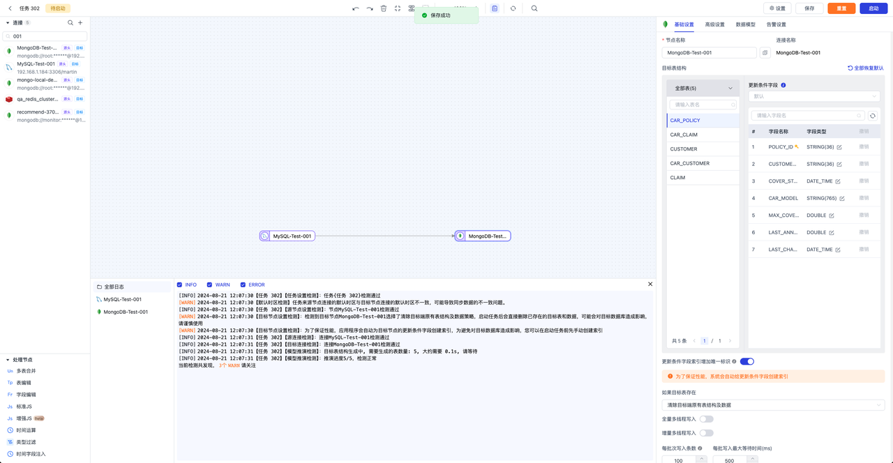Edit the MAX_COVE... DOUBLE type icon
This screenshot has height=463, width=893.
[x=832, y=215]
